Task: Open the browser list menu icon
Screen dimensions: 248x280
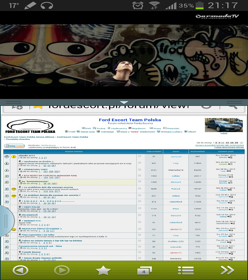Action: tap(186, 270)
